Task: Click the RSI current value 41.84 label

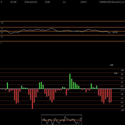Action: tap(115, 32)
